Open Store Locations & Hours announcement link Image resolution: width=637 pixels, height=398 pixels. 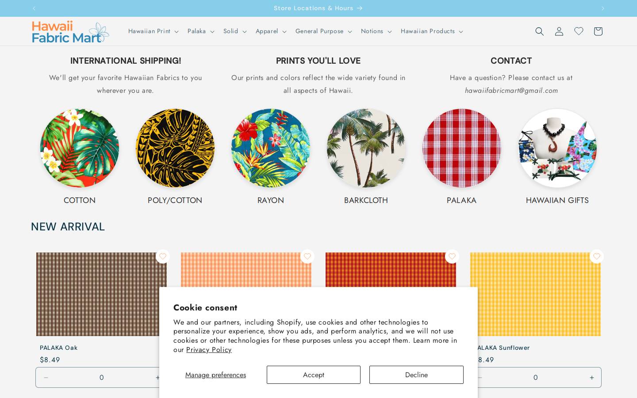[318, 8]
